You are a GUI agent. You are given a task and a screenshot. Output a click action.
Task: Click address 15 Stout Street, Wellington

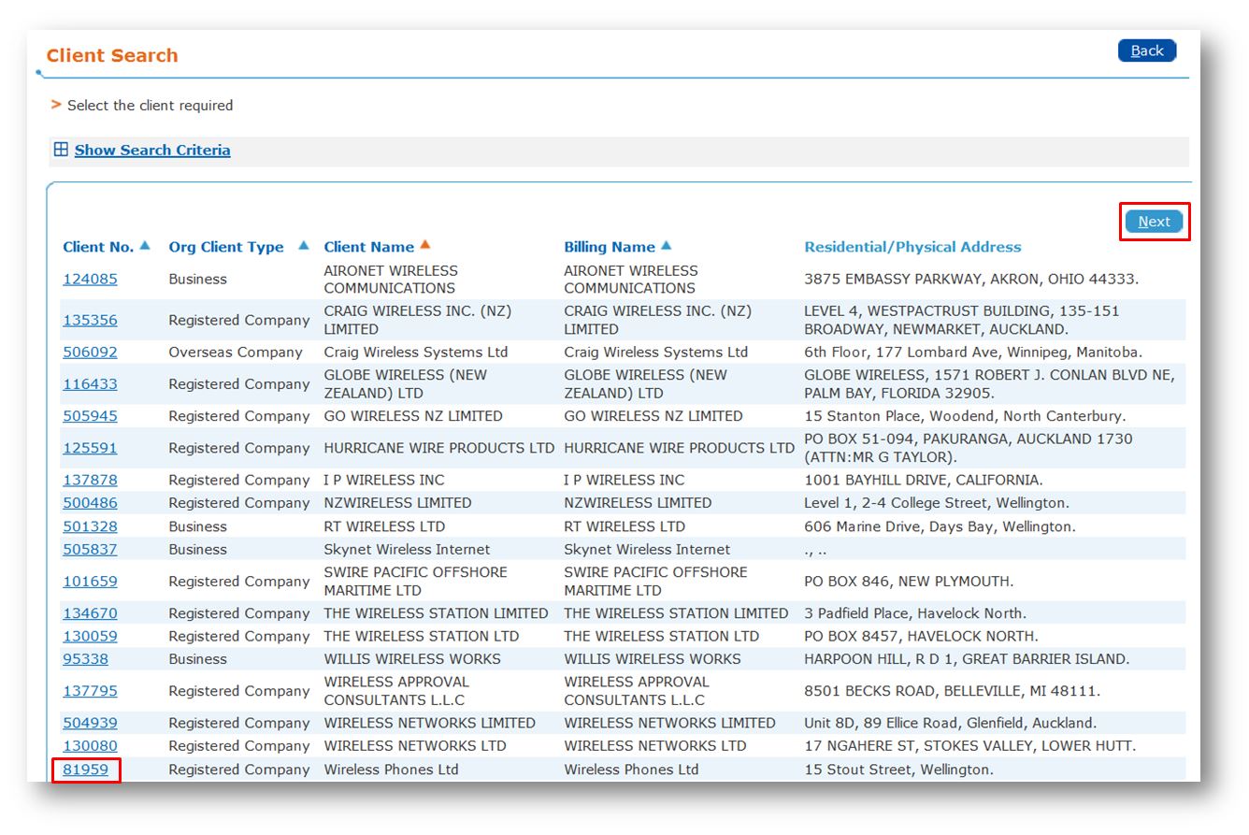point(898,770)
